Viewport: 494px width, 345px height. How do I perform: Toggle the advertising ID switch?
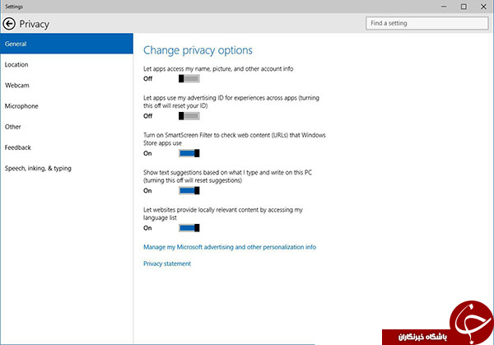click(189, 116)
